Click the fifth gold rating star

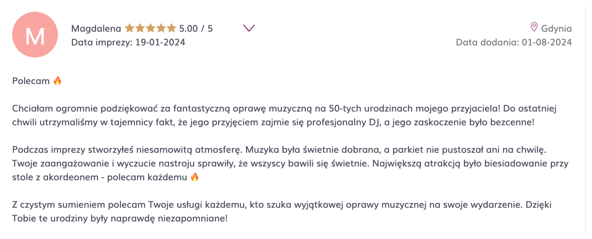pyautogui.click(x=171, y=28)
